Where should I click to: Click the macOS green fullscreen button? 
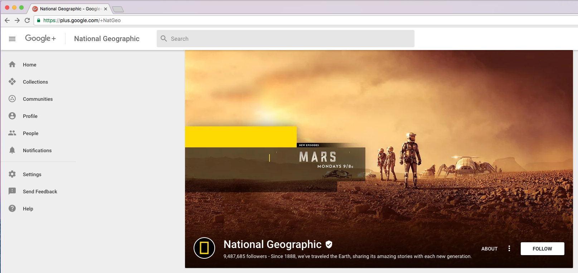[x=21, y=8]
